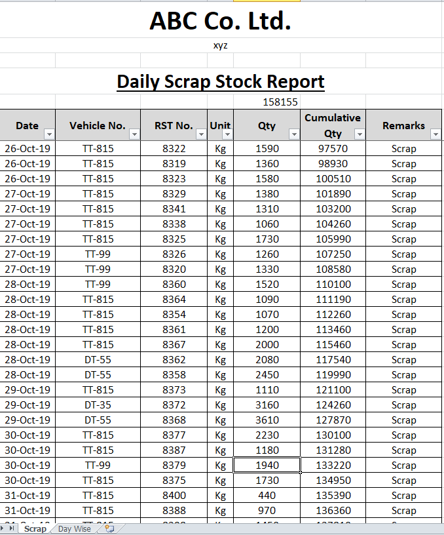Select the vehicle cell DT-35
This screenshot has width=444, height=535.
click(98, 405)
